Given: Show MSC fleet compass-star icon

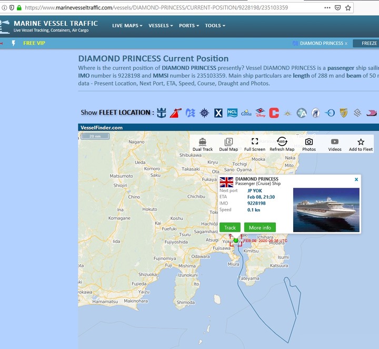Looking at the screenshot, I should [204, 112].
